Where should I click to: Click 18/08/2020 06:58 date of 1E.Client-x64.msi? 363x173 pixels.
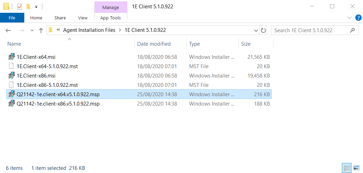[x=157, y=57]
